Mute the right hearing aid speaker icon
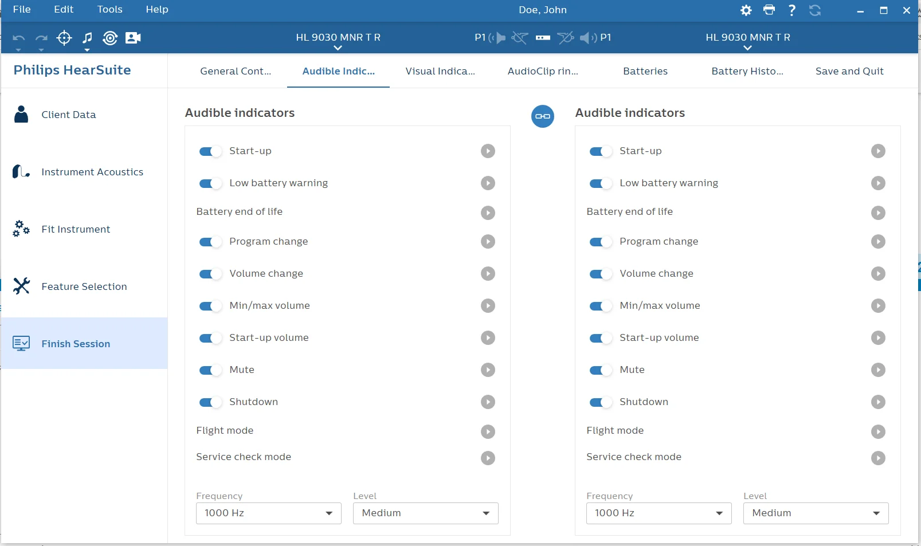Image resolution: width=921 pixels, height=546 pixels. (588, 38)
